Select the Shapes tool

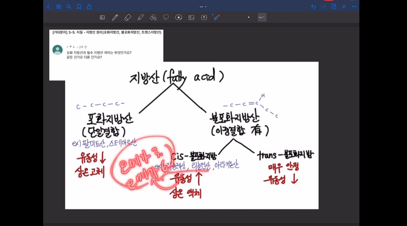[x=153, y=17]
